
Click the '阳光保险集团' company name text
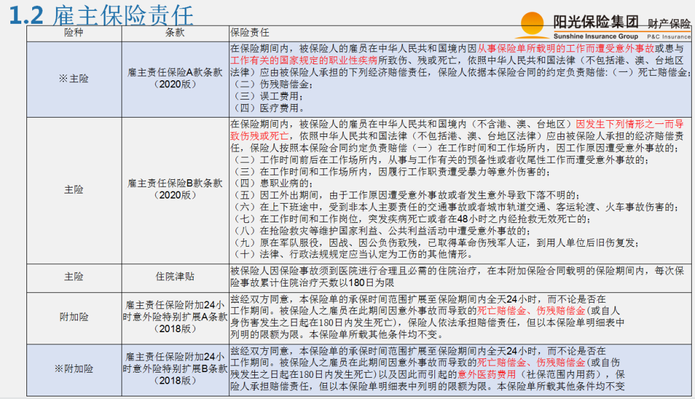pyautogui.click(x=596, y=22)
